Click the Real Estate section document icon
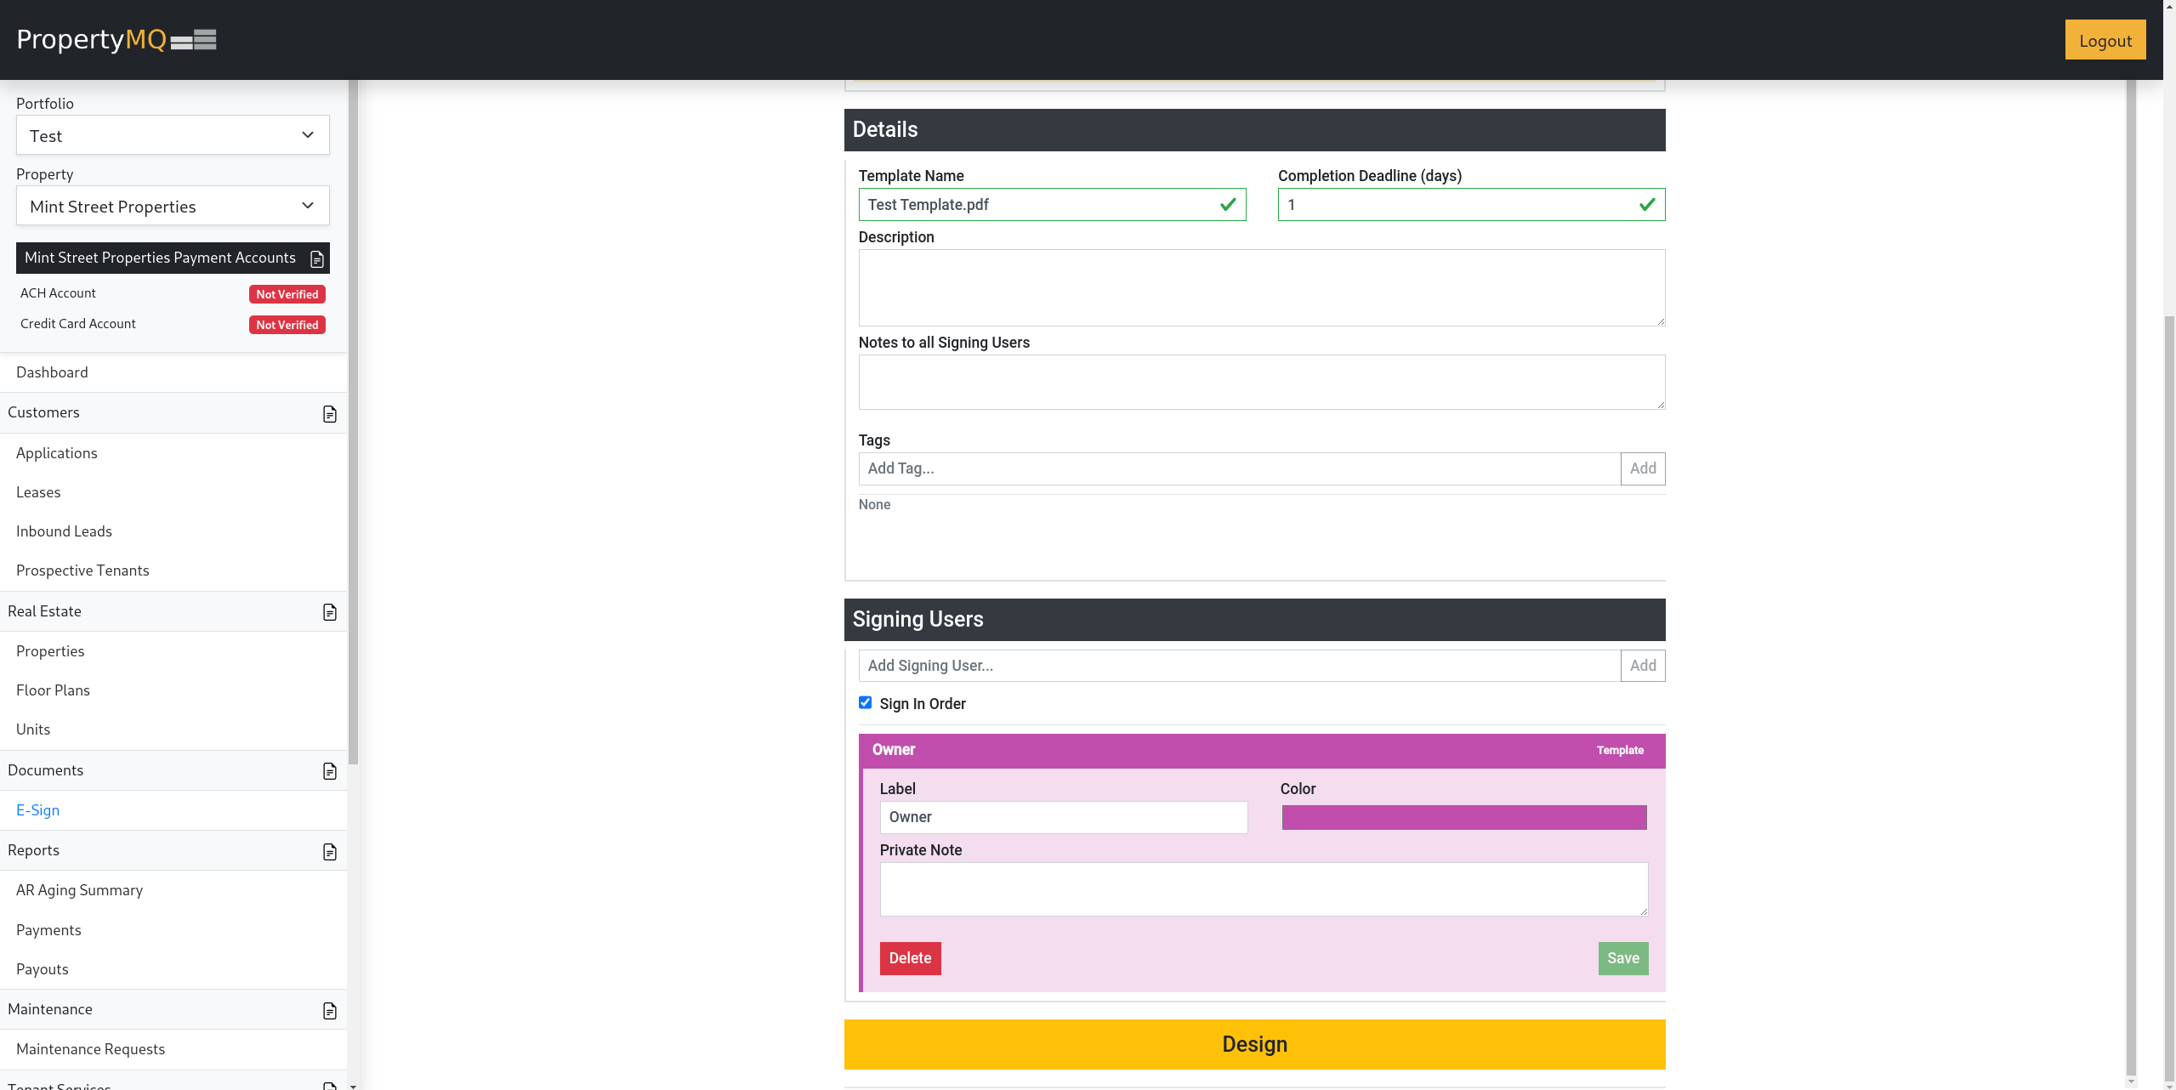The height and width of the screenshot is (1090, 2176). point(330,612)
